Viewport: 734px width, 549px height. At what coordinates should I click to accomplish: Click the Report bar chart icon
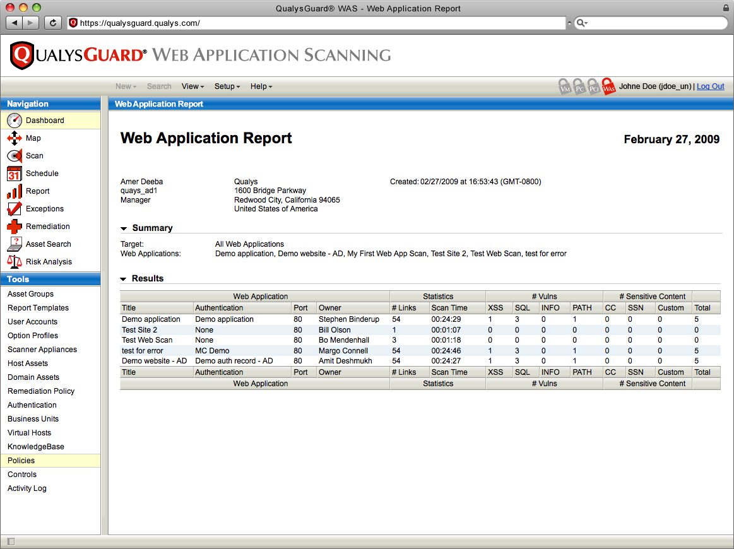pyautogui.click(x=15, y=191)
